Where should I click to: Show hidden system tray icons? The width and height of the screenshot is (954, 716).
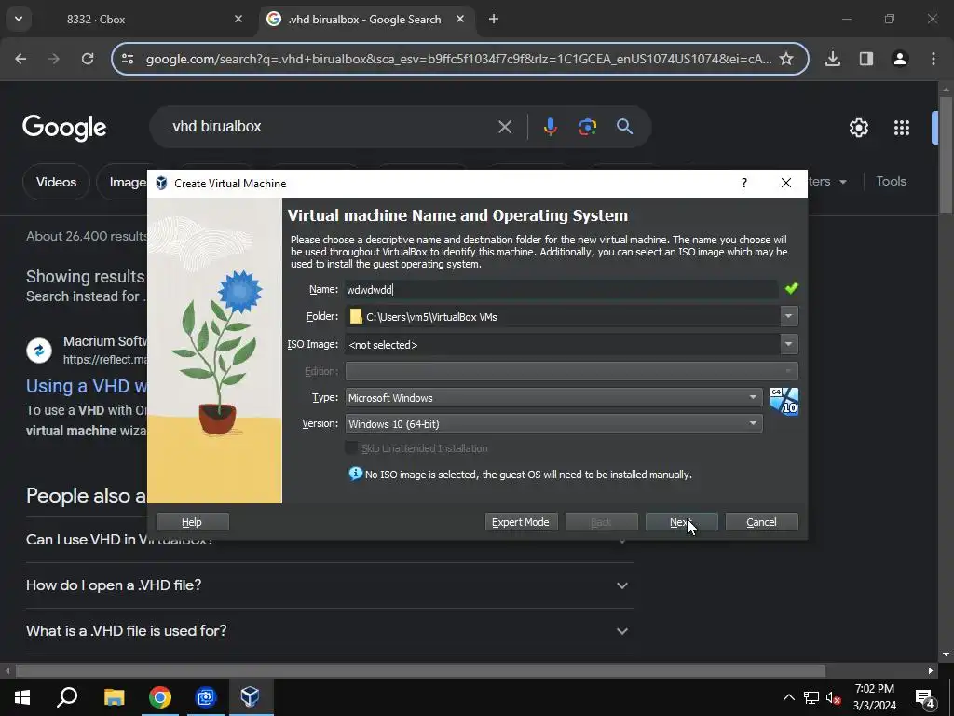tap(788, 697)
